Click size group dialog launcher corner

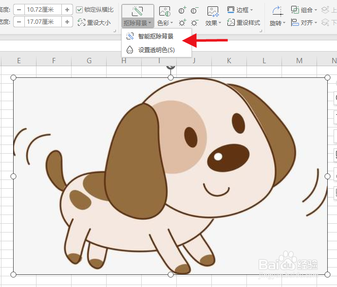115,31
